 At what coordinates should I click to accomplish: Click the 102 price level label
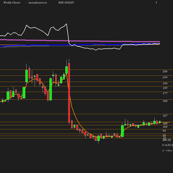pyautogui.click(x=165, y=127)
